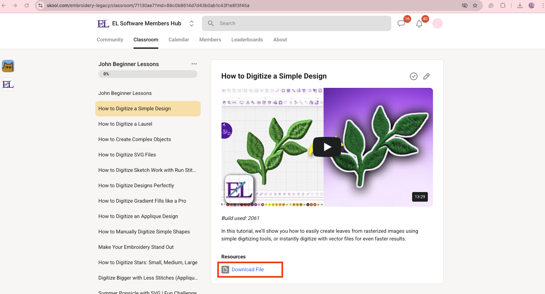
Task: Switch to the EL group icon in left sidebar
Action: (8, 84)
